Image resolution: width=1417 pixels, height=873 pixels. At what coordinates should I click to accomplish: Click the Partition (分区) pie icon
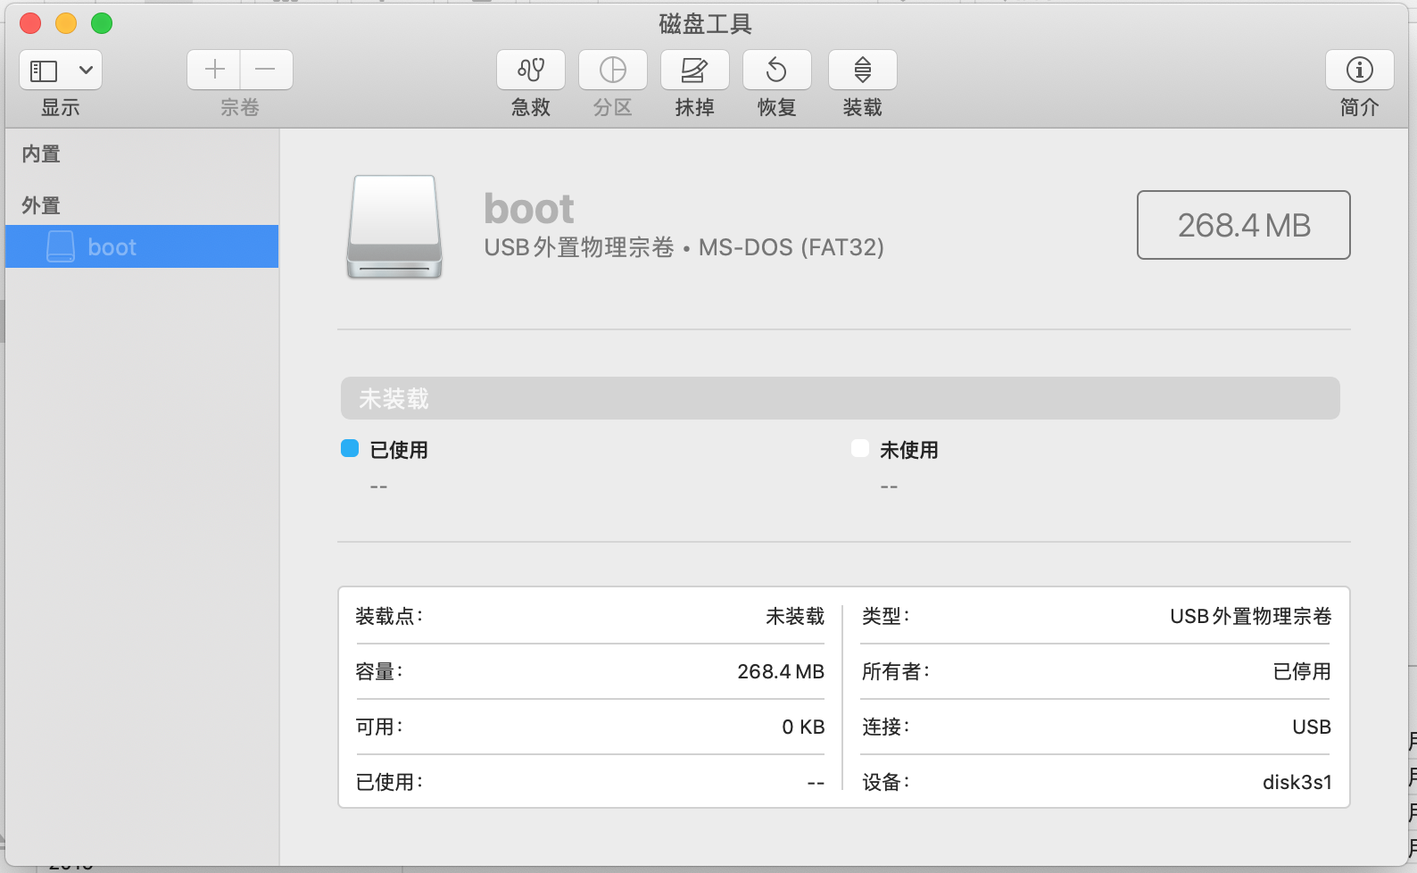(x=613, y=70)
